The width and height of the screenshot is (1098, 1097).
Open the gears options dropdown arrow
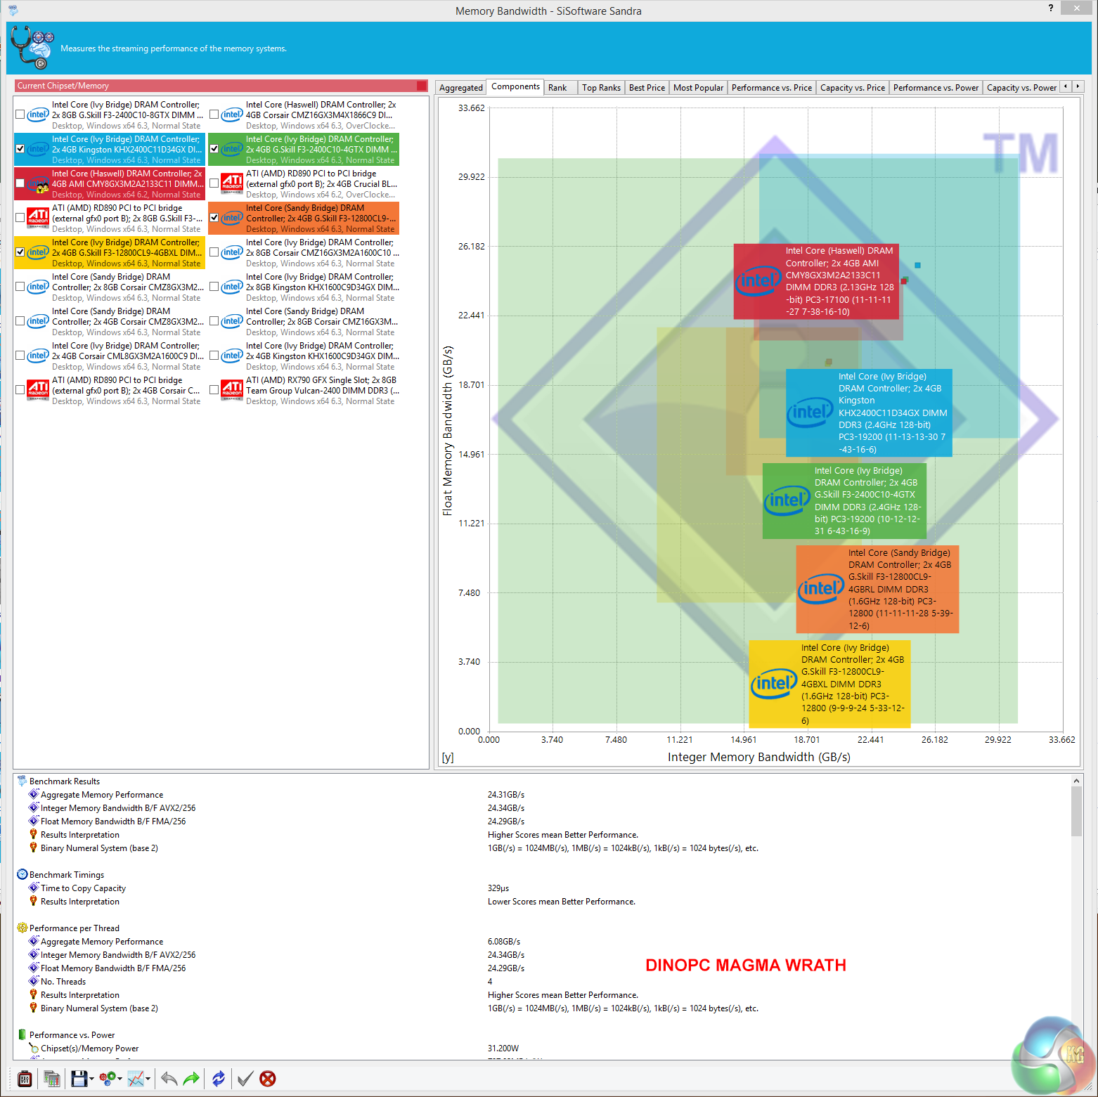(x=120, y=1079)
